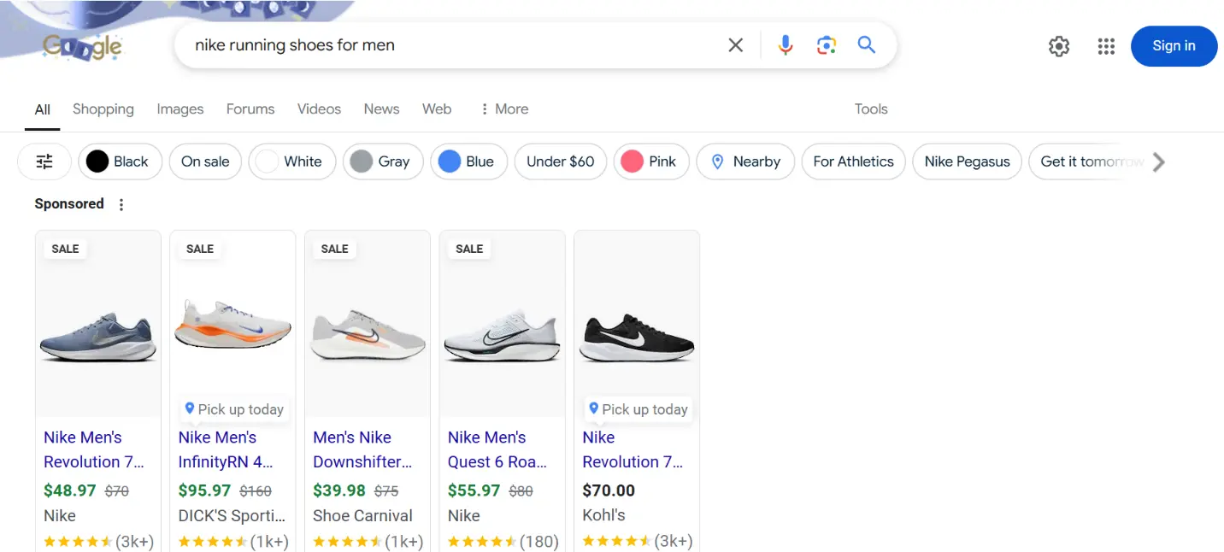
Task: Click the SALE badge on Downshifter card
Action: [334, 249]
